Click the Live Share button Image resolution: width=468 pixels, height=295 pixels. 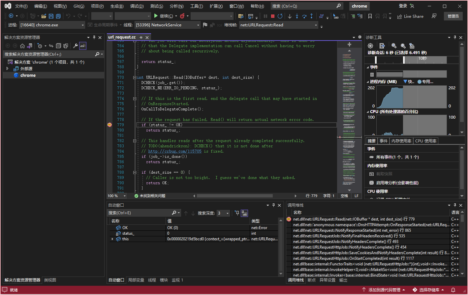tap(410, 16)
